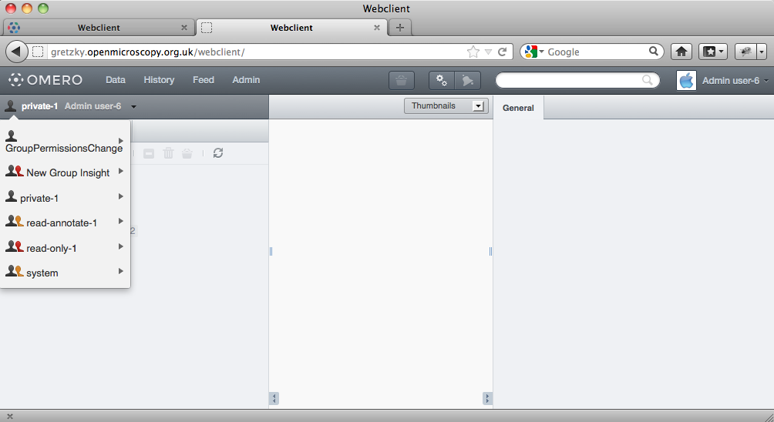
Task: Bookmark this page with the star
Action: pyautogui.click(x=473, y=52)
